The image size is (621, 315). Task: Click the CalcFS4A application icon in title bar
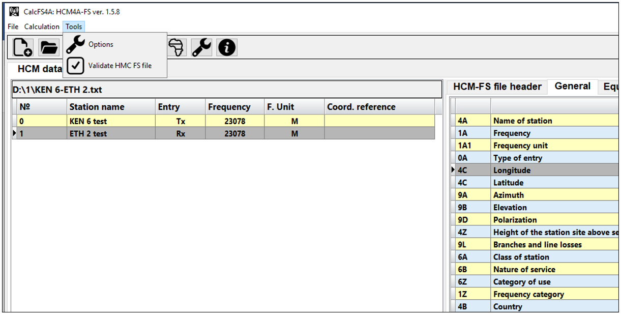14,11
